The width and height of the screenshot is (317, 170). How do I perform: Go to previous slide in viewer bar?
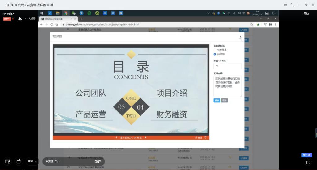116,138
